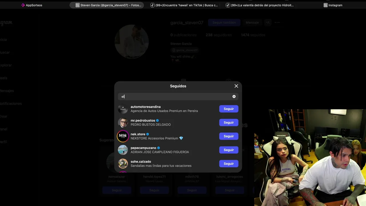Switch to La valentía TikTok tab
Viewport: 366px width, 206px height.
tap(260, 5)
